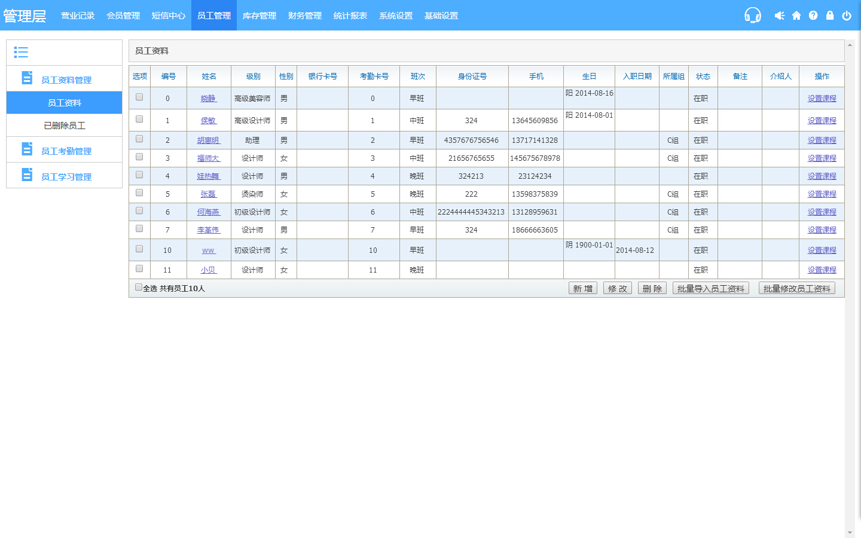The height and width of the screenshot is (538, 861).
Task: Expand the 员工考勤管理 sidebar section
Action: click(66, 151)
